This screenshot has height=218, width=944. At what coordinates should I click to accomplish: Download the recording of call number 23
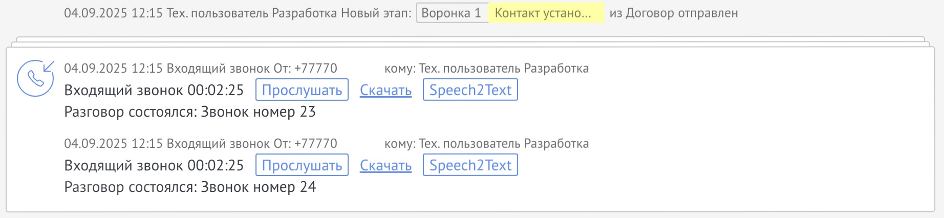[x=385, y=90]
